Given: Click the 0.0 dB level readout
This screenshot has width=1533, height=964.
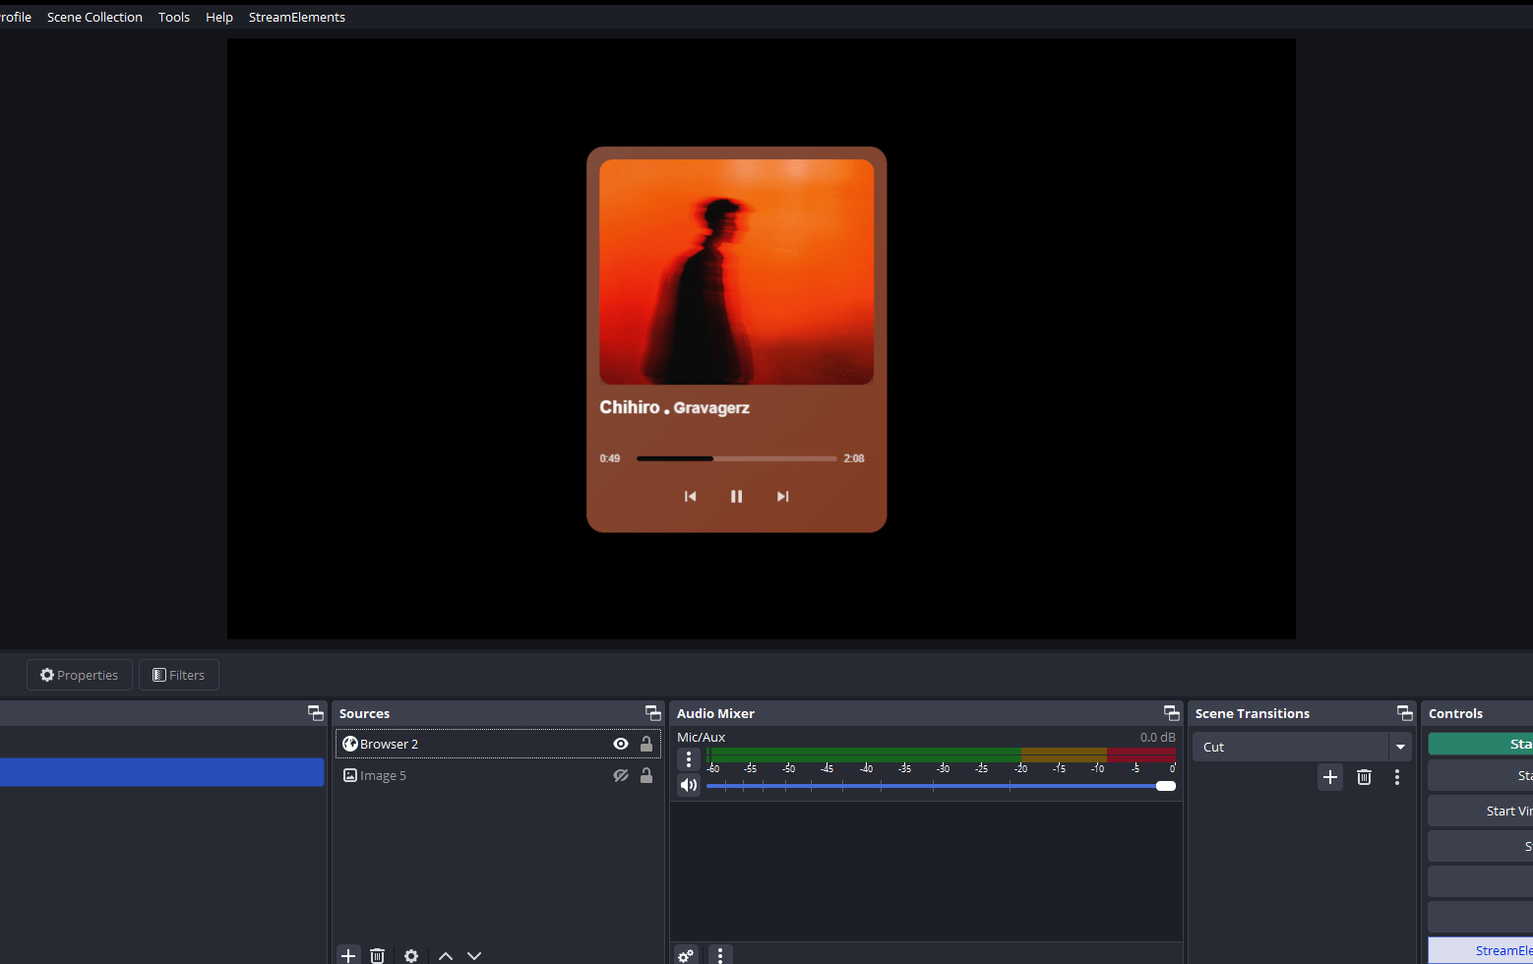Looking at the screenshot, I should pos(1158,737).
